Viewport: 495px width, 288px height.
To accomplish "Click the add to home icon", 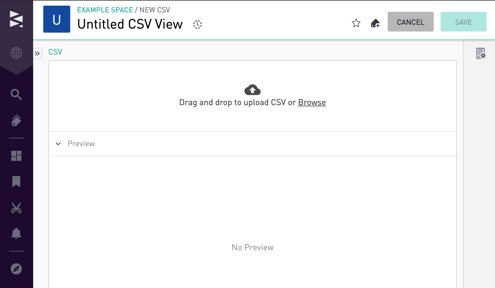I will pos(375,23).
